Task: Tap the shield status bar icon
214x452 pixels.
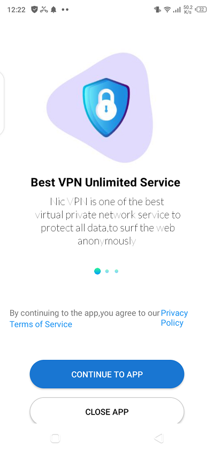Action: (x=35, y=10)
